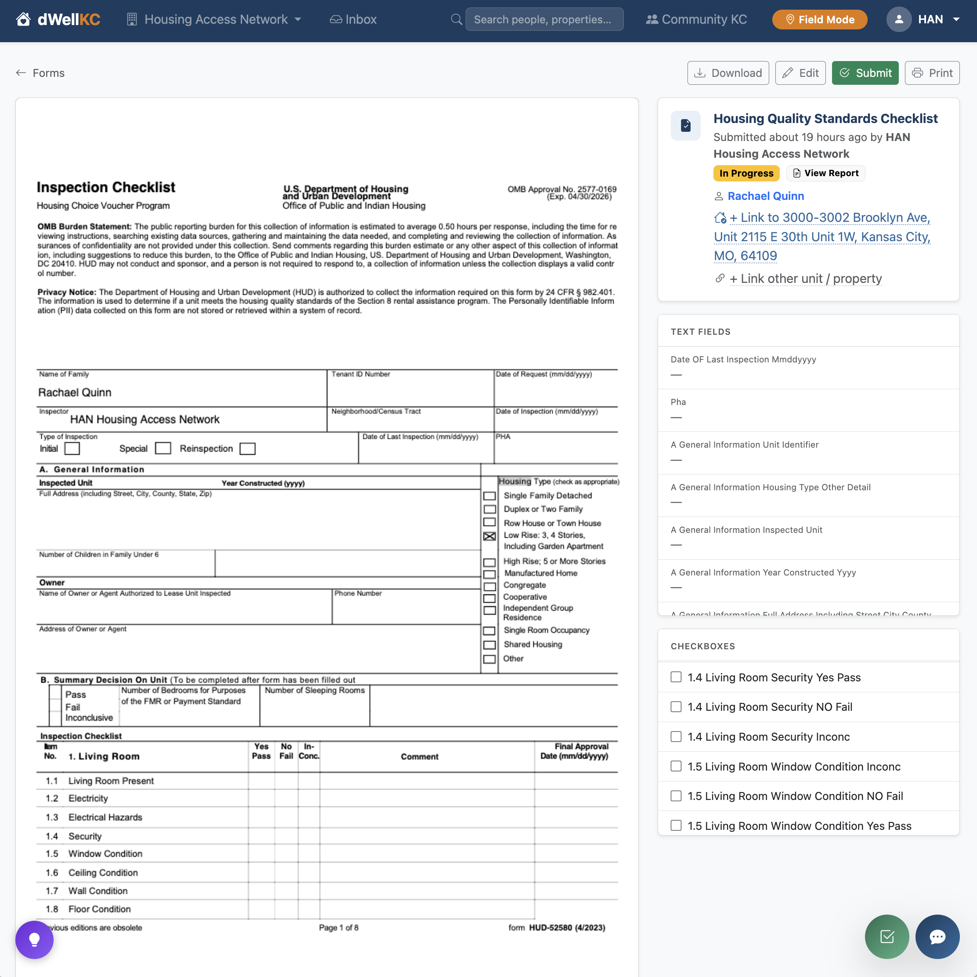Tick the Single Family Detached housing box
This screenshot has height=977, width=977.
click(x=489, y=496)
